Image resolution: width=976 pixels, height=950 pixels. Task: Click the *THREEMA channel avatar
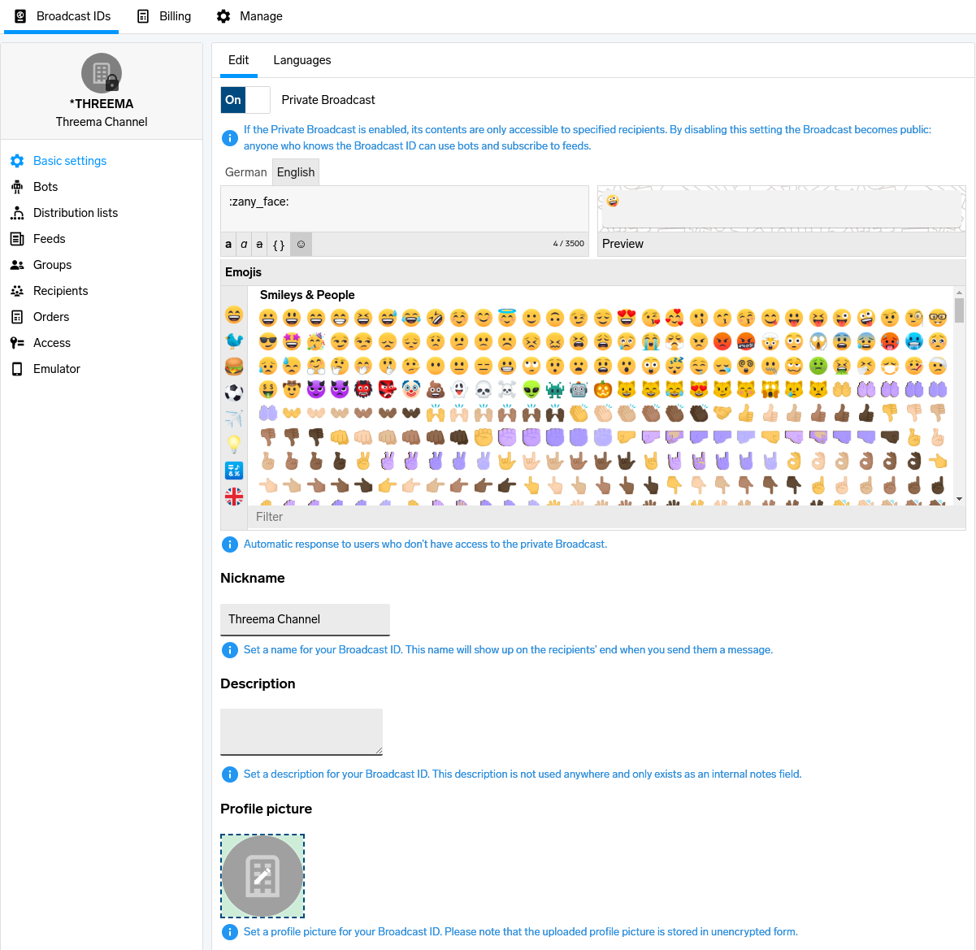[x=102, y=73]
